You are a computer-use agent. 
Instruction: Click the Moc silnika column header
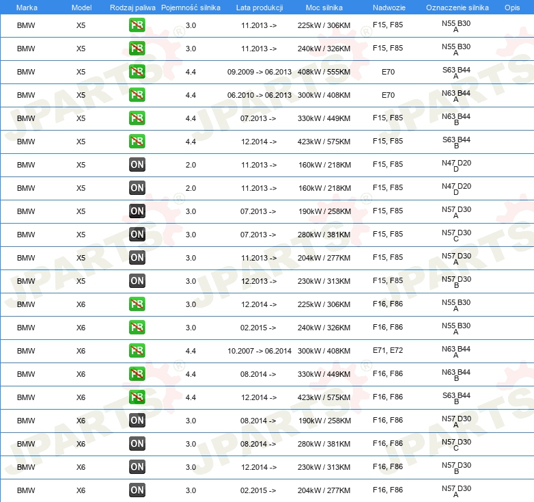[324, 8]
